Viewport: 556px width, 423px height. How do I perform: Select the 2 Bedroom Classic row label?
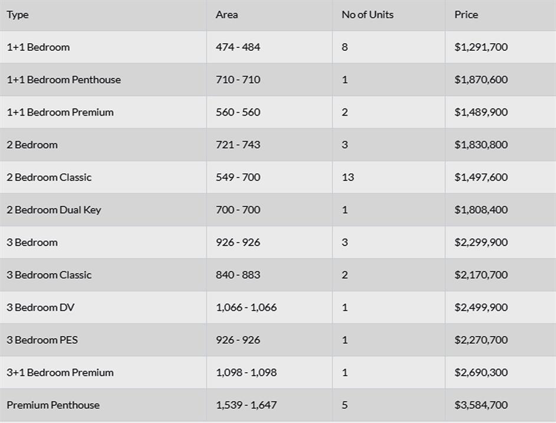pyautogui.click(x=49, y=177)
